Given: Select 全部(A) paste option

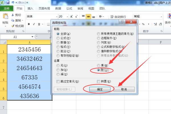Looking at the screenshot, I should (x=63, y=34).
